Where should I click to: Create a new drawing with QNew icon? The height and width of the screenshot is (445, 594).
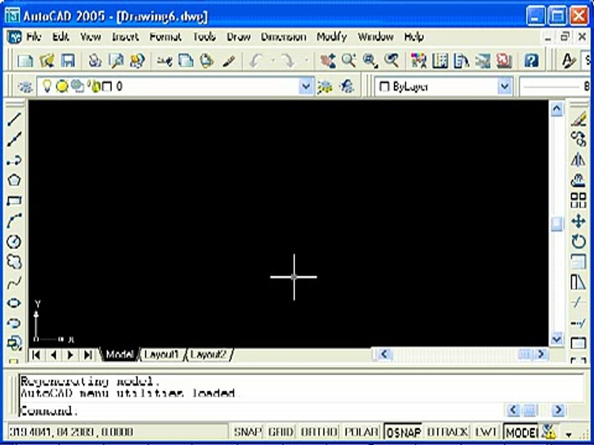pyautogui.click(x=26, y=61)
